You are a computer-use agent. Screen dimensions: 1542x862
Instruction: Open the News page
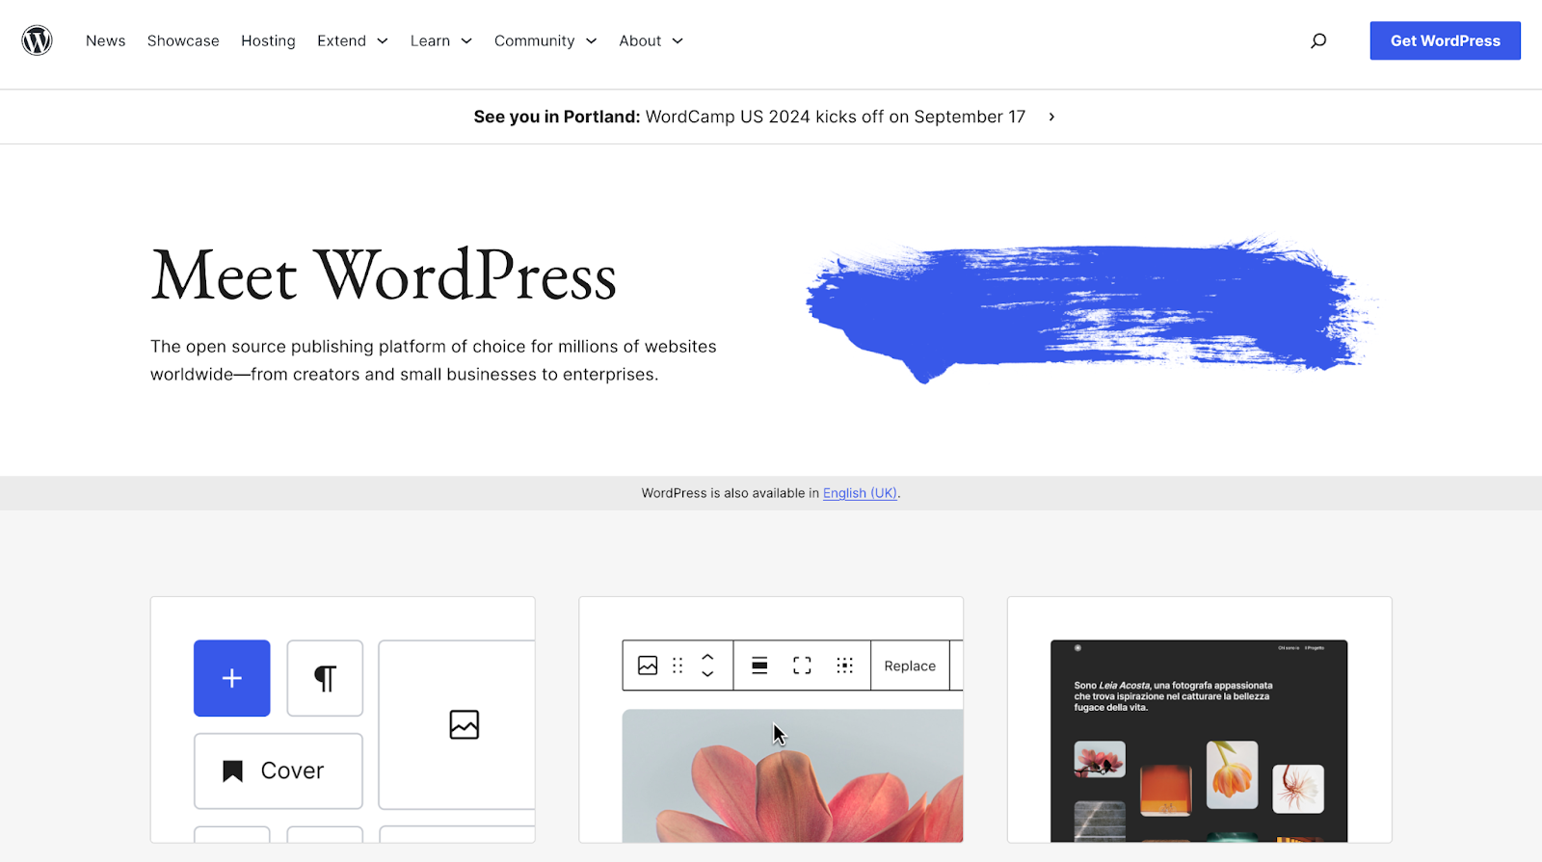(106, 40)
